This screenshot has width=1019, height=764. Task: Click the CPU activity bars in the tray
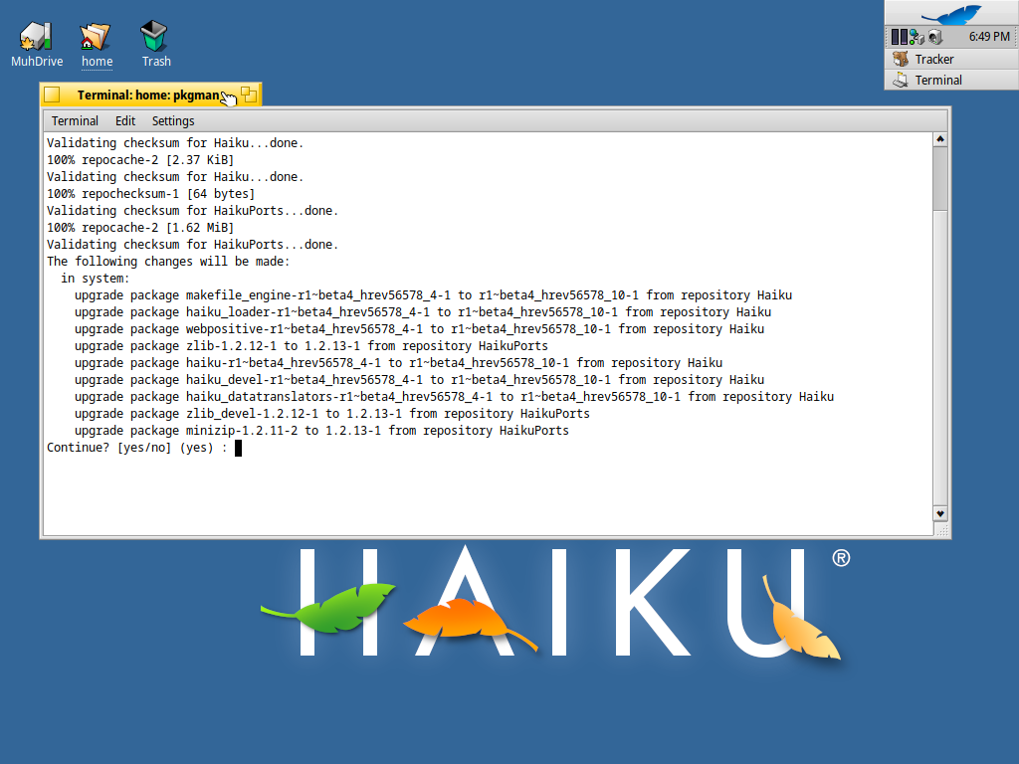899,36
